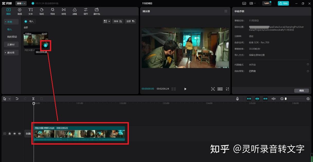Click the 导入 import button
Image resolution: width=313 pixels, height=162 pixels.
click(x=30, y=21)
